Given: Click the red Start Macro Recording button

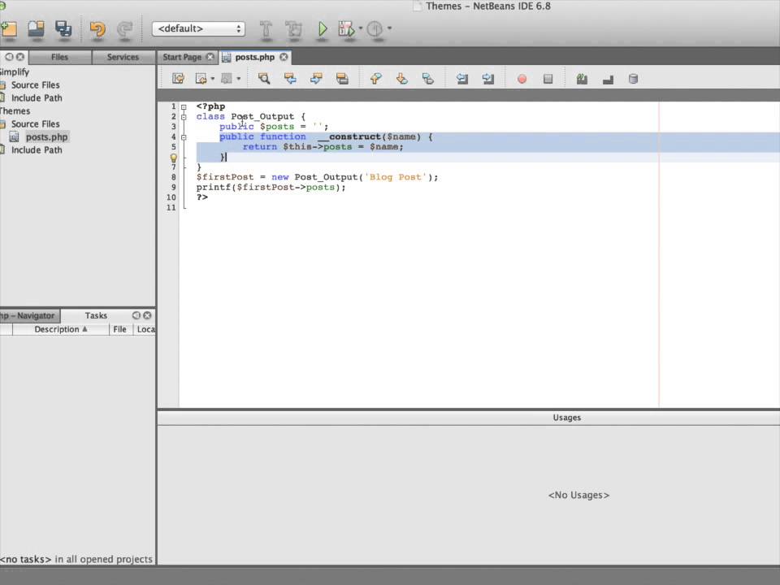Looking at the screenshot, I should (x=522, y=79).
